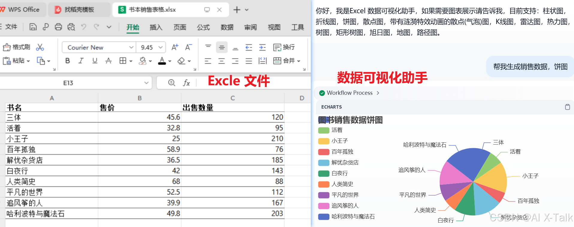The width and height of the screenshot is (574, 227).
Task: Open the font size 9.45 dropdown
Action: coord(160,47)
